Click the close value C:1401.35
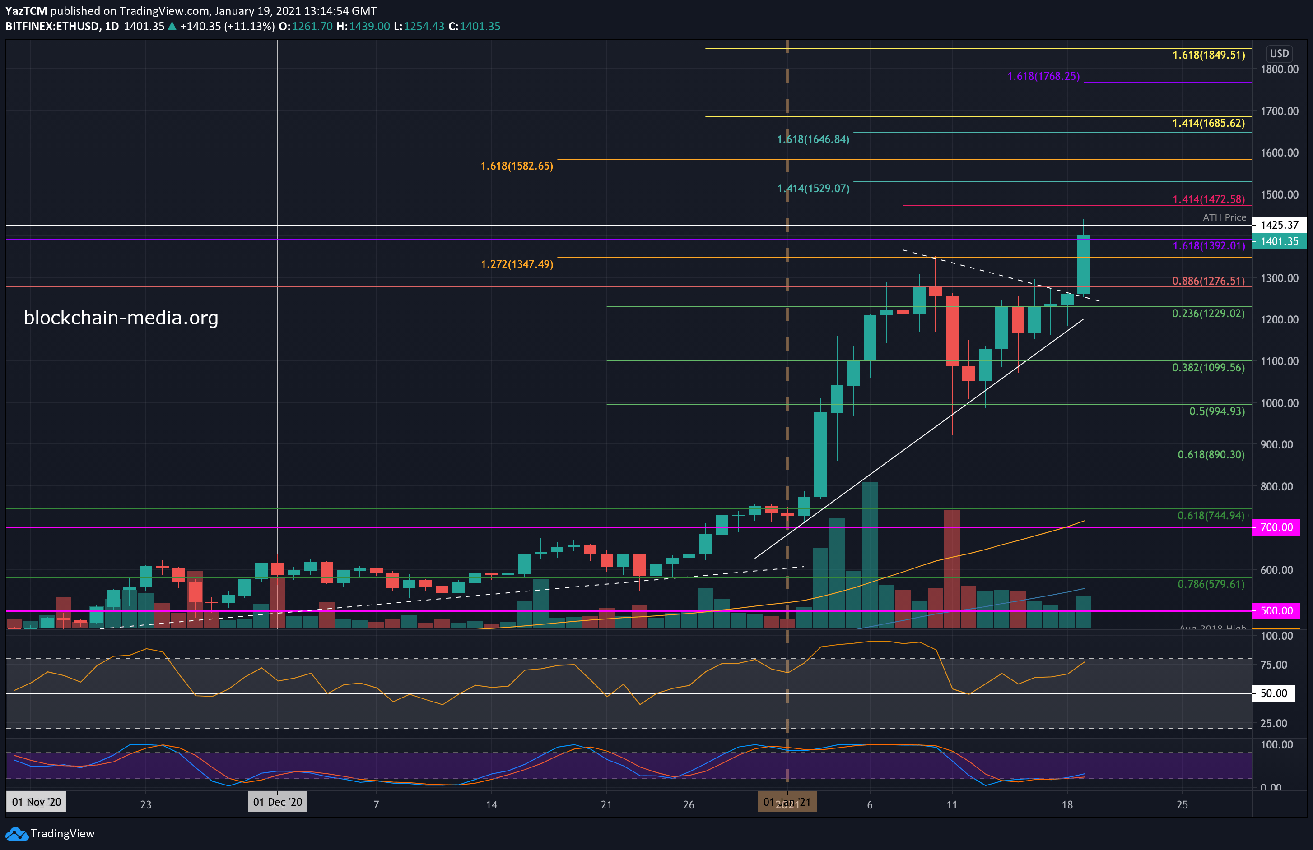Viewport: 1313px width, 850px height. (475, 27)
